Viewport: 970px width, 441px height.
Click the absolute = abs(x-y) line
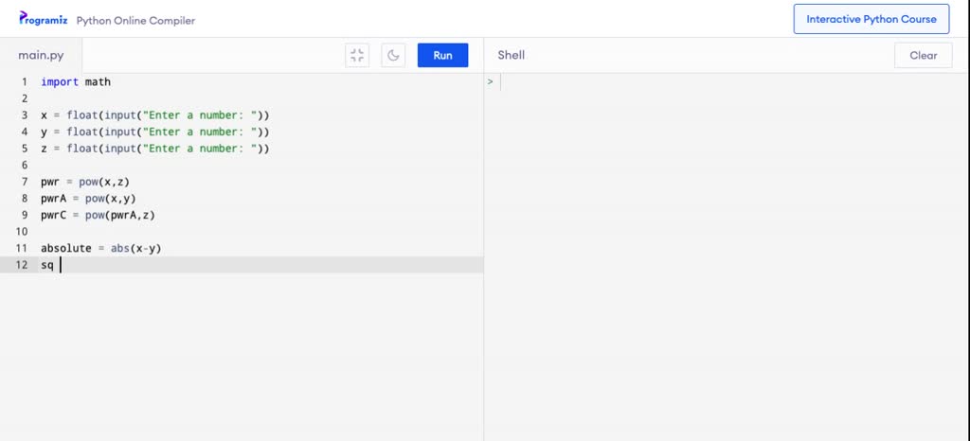(100, 248)
